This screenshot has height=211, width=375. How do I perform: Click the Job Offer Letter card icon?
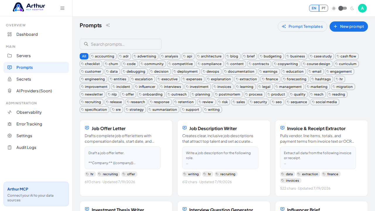pos(87,128)
